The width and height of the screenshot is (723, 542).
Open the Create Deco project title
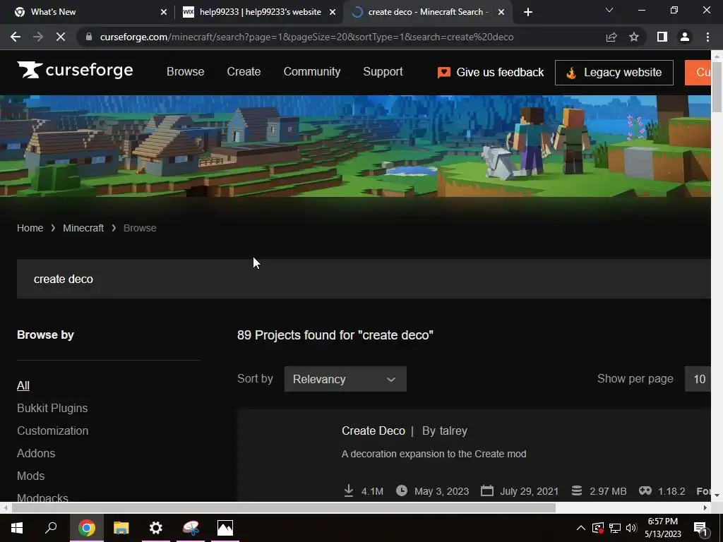[x=373, y=430]
